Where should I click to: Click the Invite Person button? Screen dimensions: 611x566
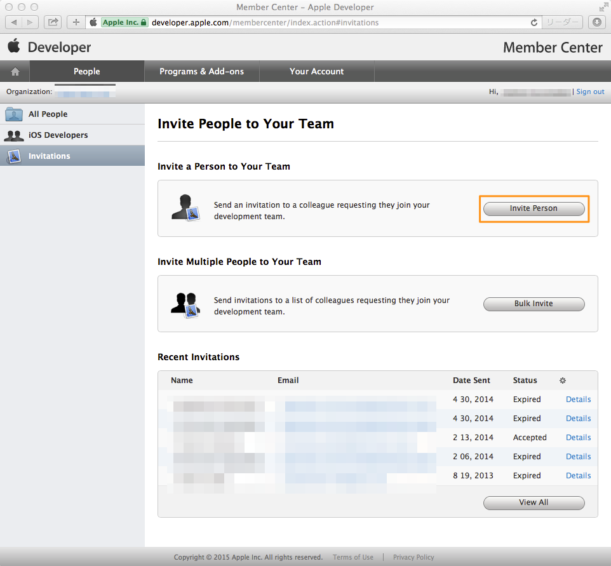coord(534,208)
